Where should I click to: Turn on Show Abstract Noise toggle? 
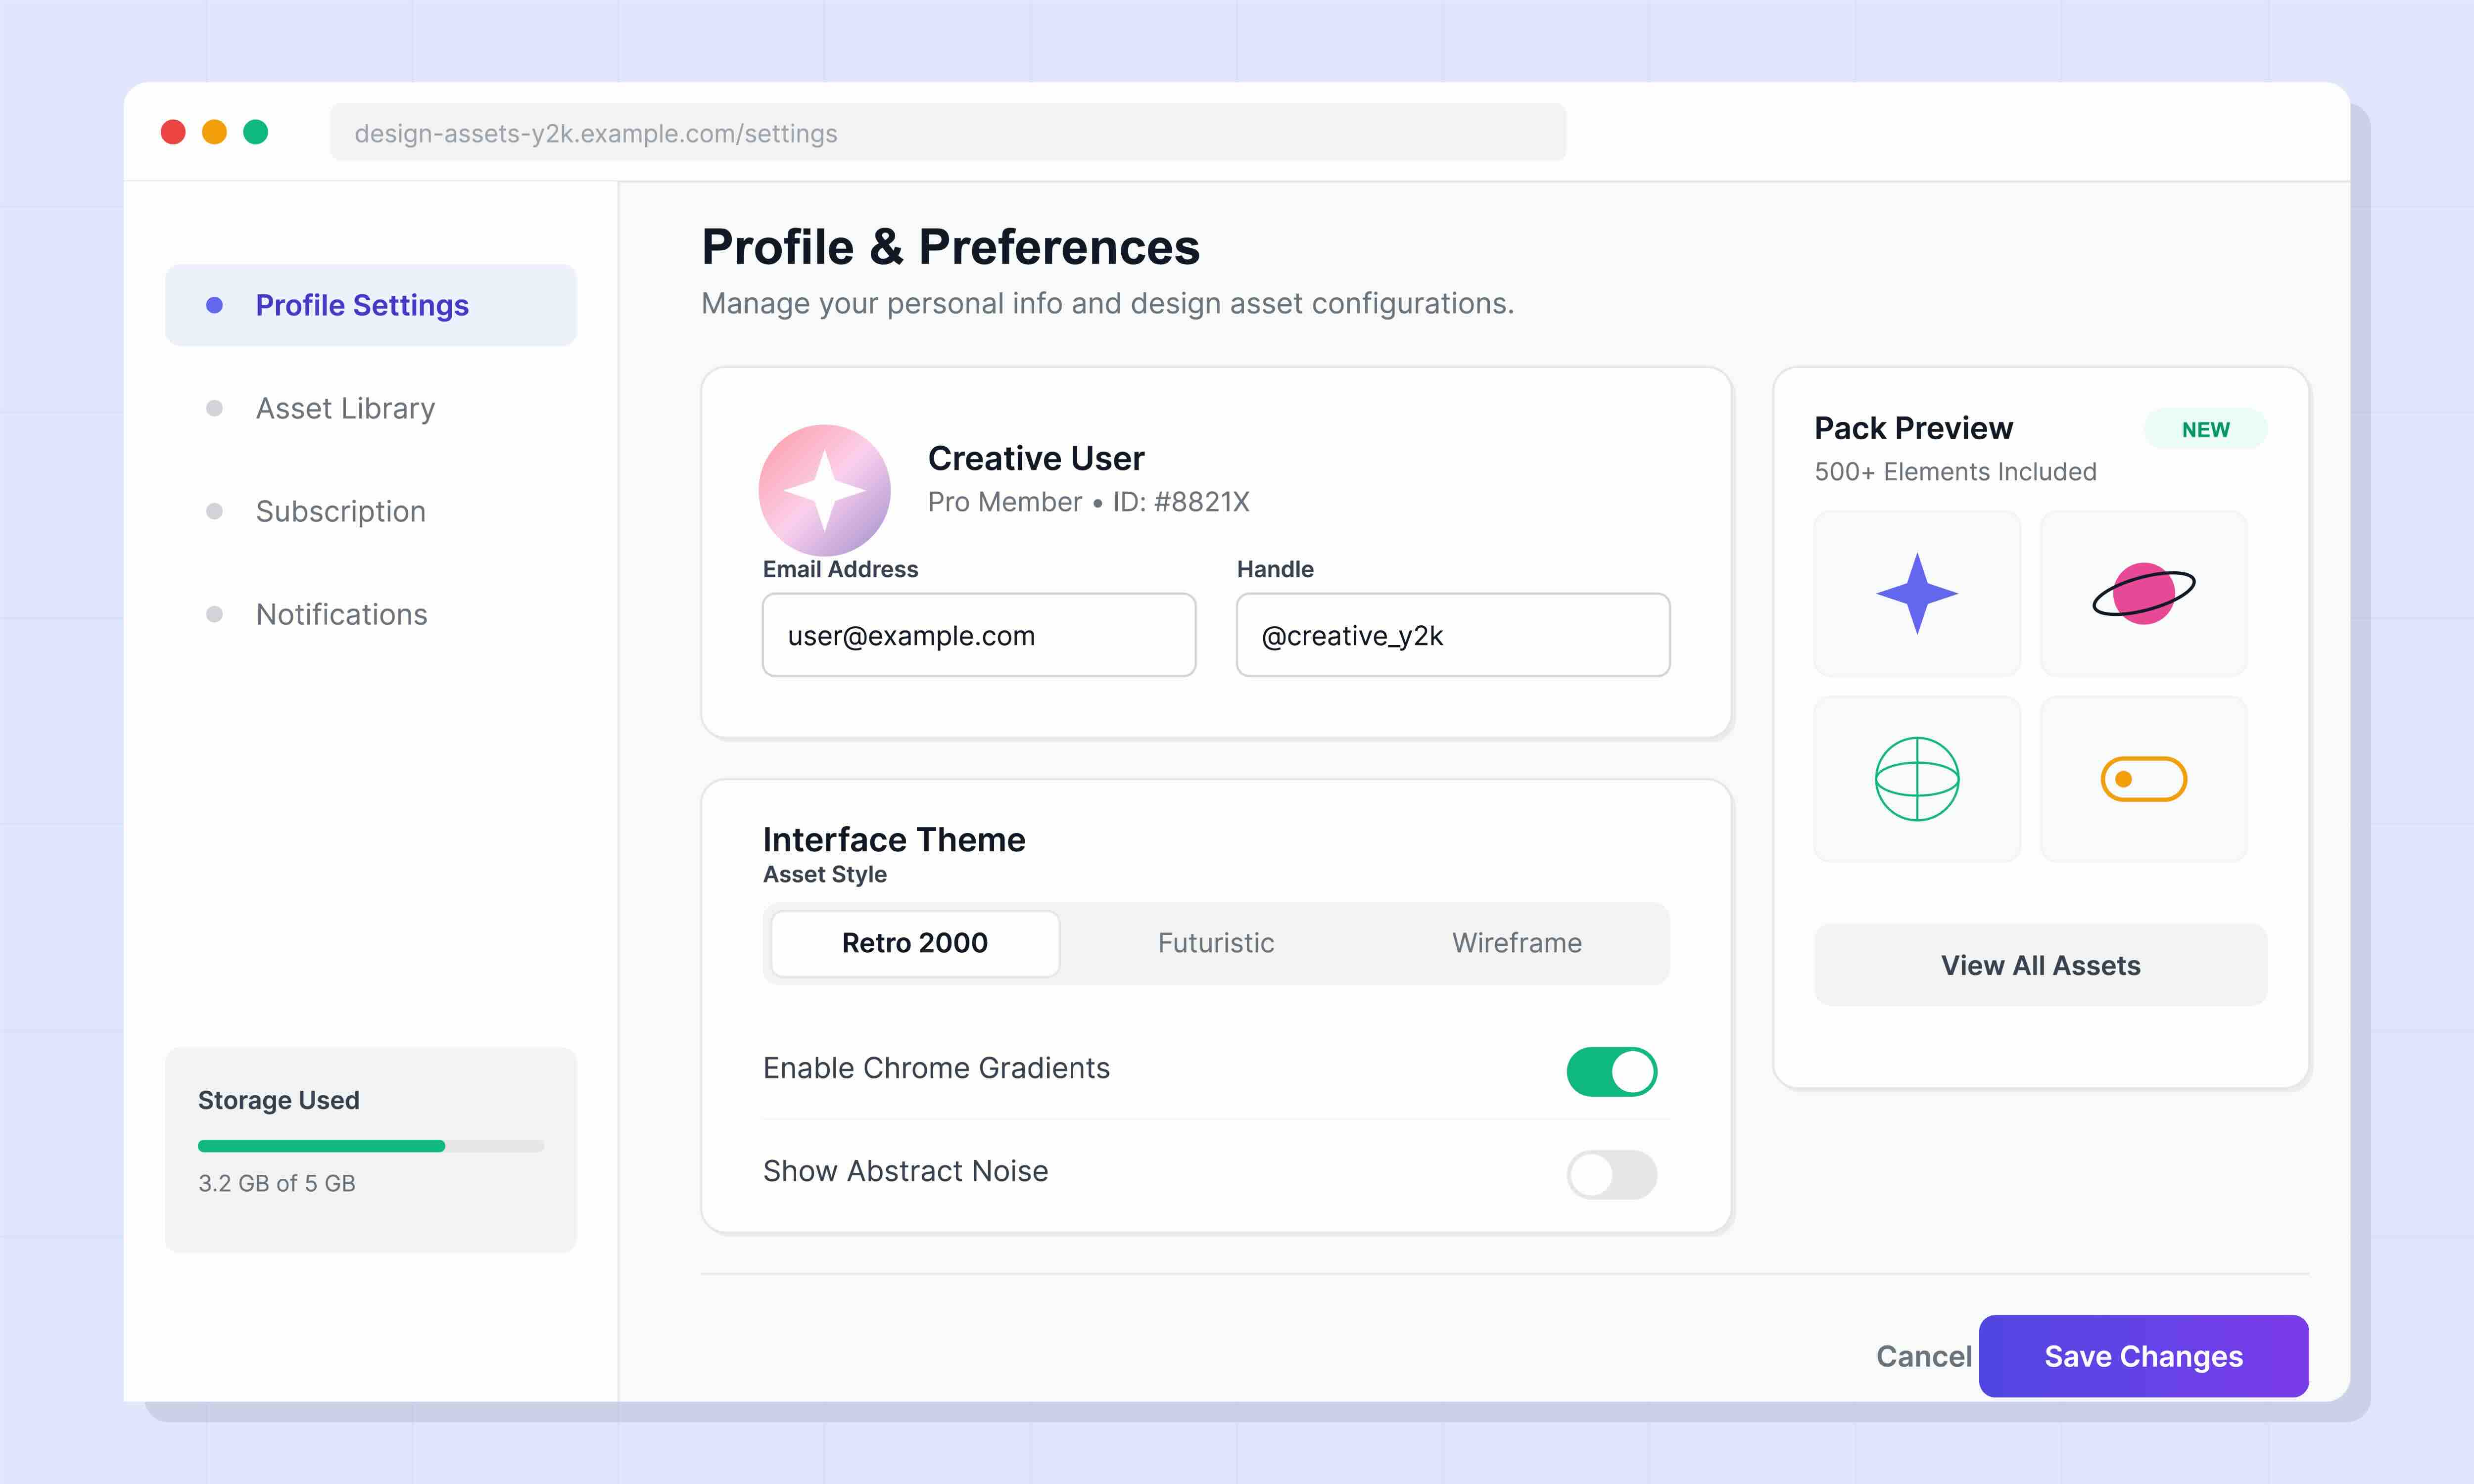click(x=1611, y=1174)
